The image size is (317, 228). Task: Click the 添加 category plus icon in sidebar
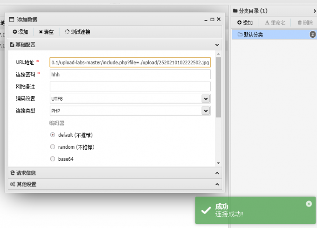239,22
